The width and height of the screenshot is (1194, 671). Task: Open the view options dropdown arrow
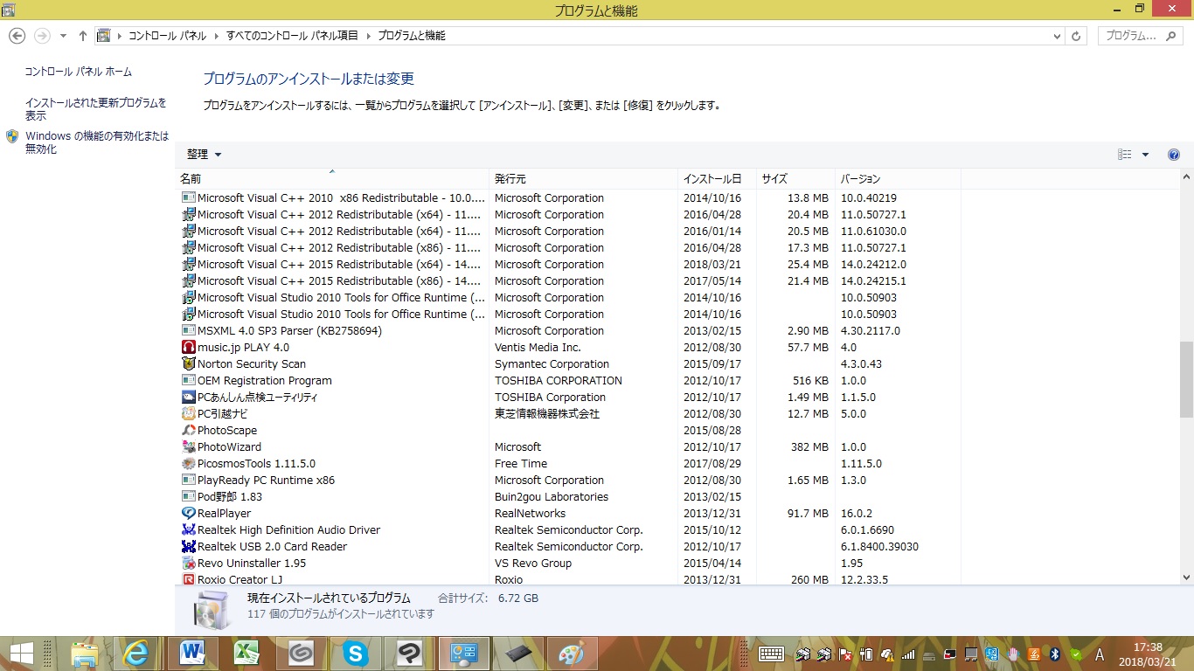1145,155
